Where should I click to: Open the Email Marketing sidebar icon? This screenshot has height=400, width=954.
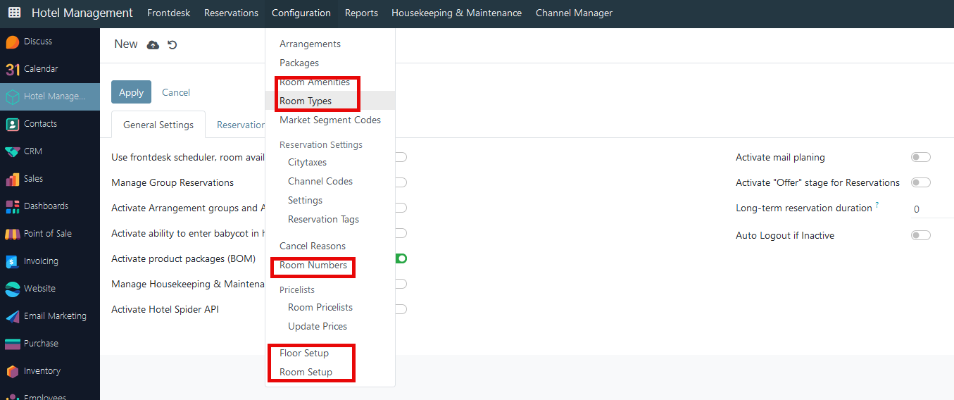pyautogui.click(x=12, y=316)
